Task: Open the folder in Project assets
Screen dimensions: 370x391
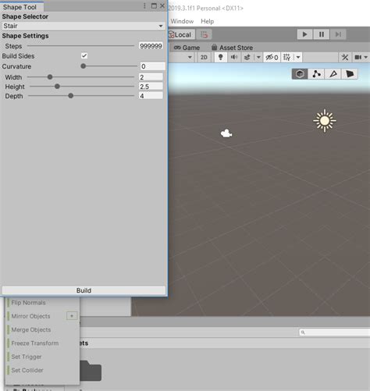Action: 91,371
